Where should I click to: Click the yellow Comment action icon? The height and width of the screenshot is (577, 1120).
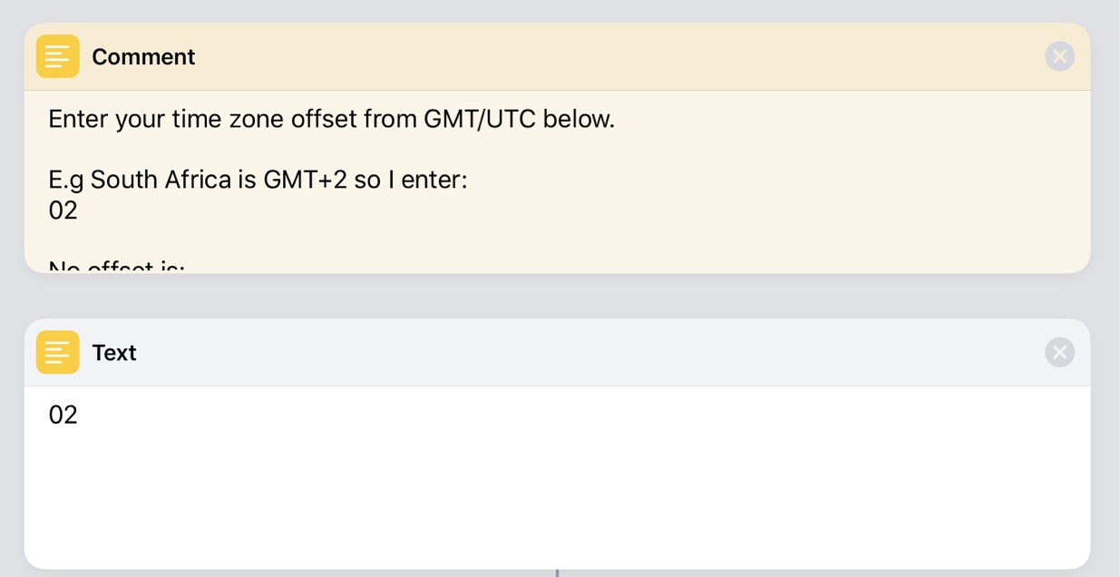[57, 56]
